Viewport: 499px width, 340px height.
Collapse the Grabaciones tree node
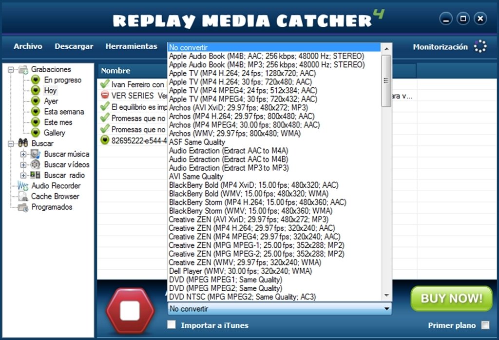click(x=11, y=69)
